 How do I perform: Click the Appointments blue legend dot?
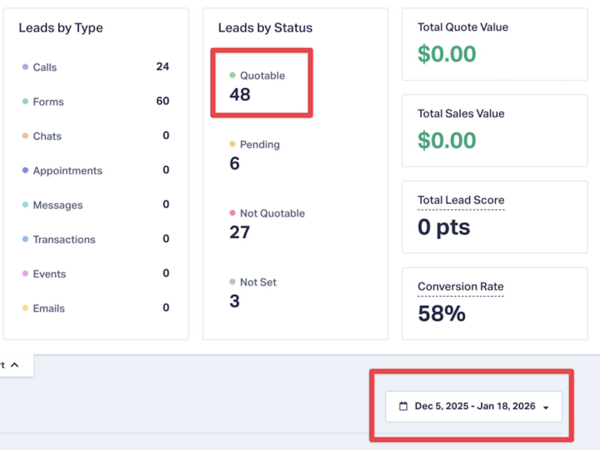tap(25, 170)
